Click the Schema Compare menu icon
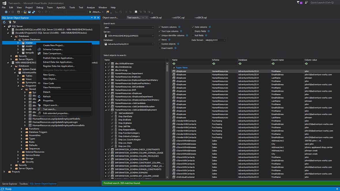This screenshot has height=191, width=340. click(39, 49)
